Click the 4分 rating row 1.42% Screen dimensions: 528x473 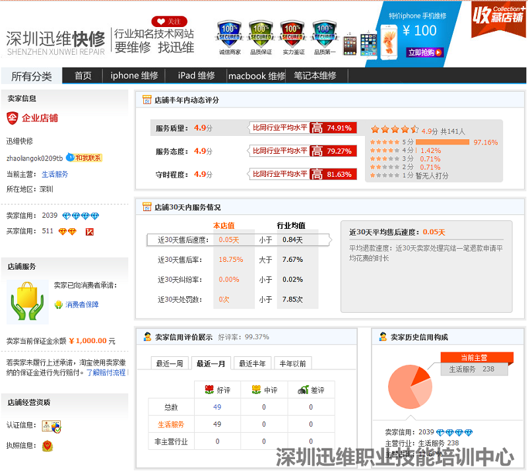tap(405, 150)
